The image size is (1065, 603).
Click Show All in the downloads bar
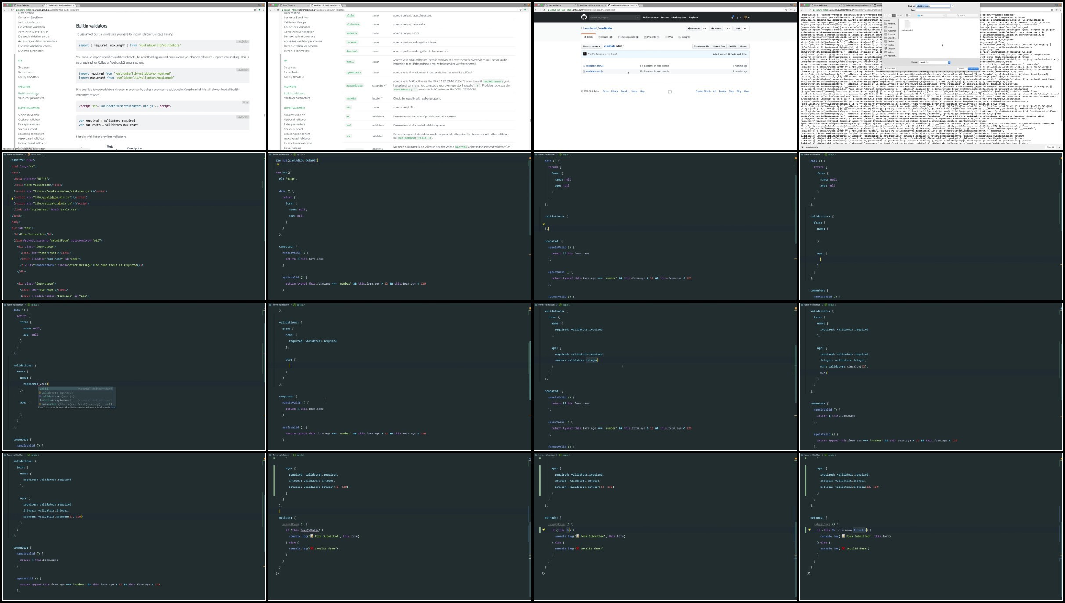point(1051,147)
